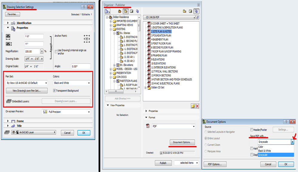The height and width of the screenshot is (172, 298).
Task: Click the Angle field showing 0.00°
Action: (81, 66)
